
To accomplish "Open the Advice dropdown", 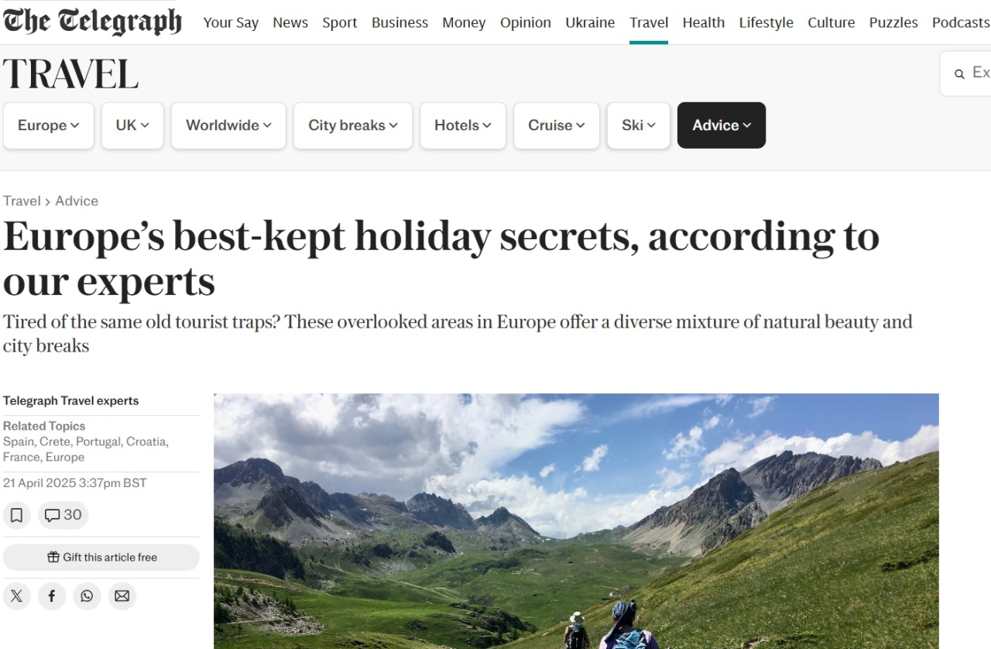I will 722,125.
